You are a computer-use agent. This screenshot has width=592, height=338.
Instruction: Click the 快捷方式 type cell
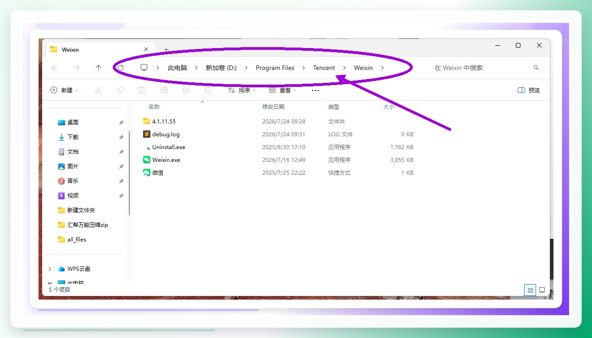339,173
